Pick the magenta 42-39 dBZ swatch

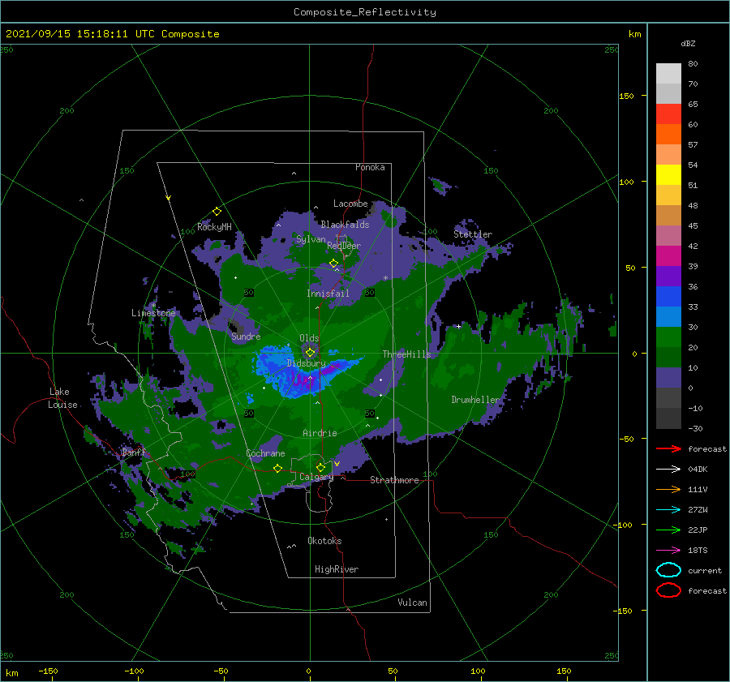point(668,255)
